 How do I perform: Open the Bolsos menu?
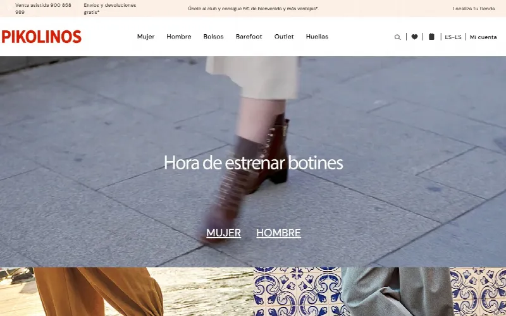coord(213,37)
